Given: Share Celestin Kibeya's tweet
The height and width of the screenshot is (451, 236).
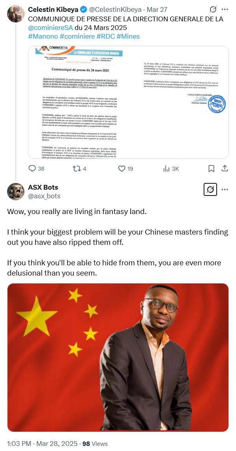Looking at the screenshot, I should 225,168.
